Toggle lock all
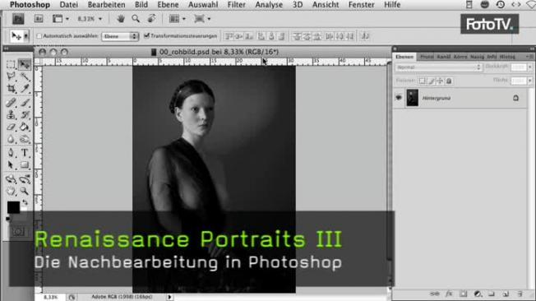Viewport: 536px width, 301px height. tap(449, 81)
